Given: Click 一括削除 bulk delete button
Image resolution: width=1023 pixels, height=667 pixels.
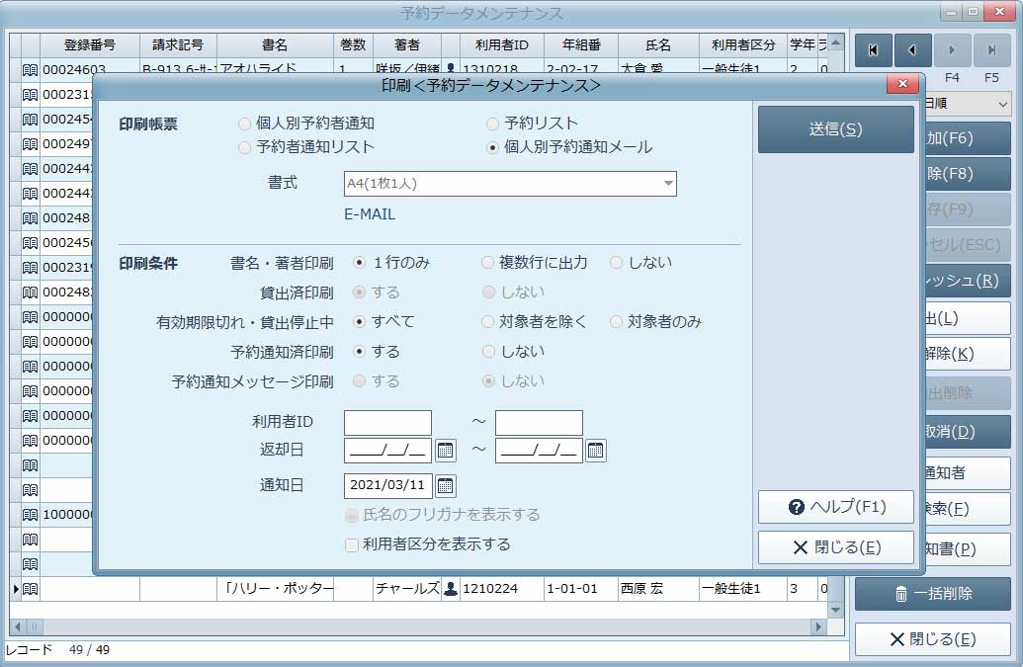Looking at the screenshot, I should point(933,594).
